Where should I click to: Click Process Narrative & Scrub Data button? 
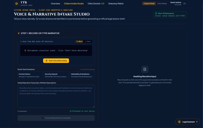pyautogui.click(x=56, y=118)
